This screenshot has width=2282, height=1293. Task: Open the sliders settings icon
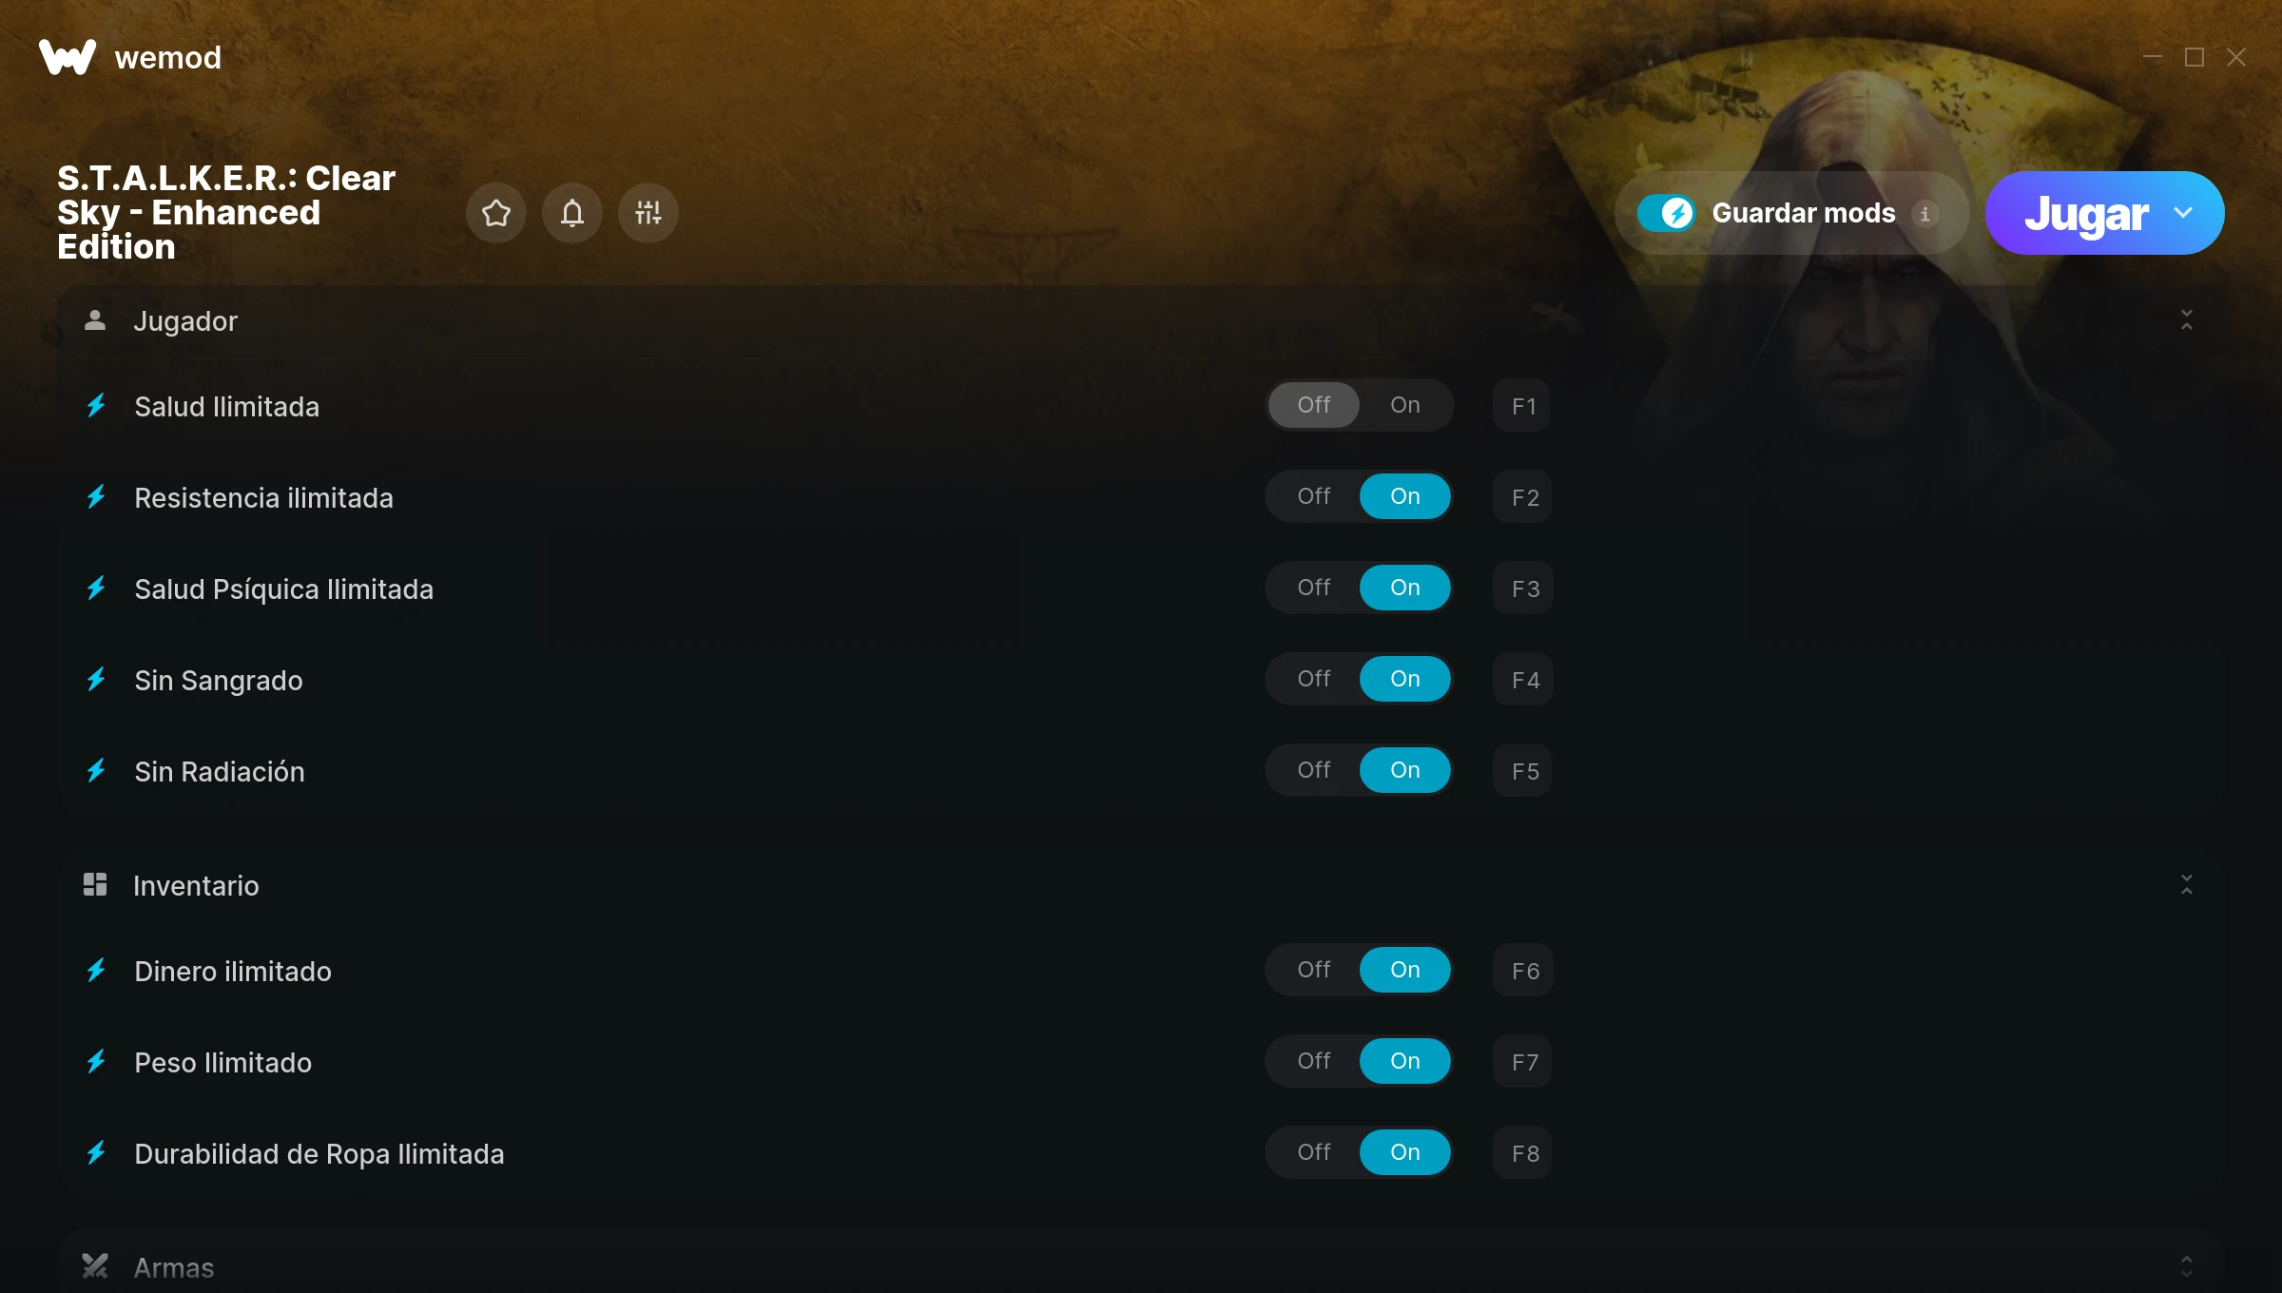coord(648,213)
